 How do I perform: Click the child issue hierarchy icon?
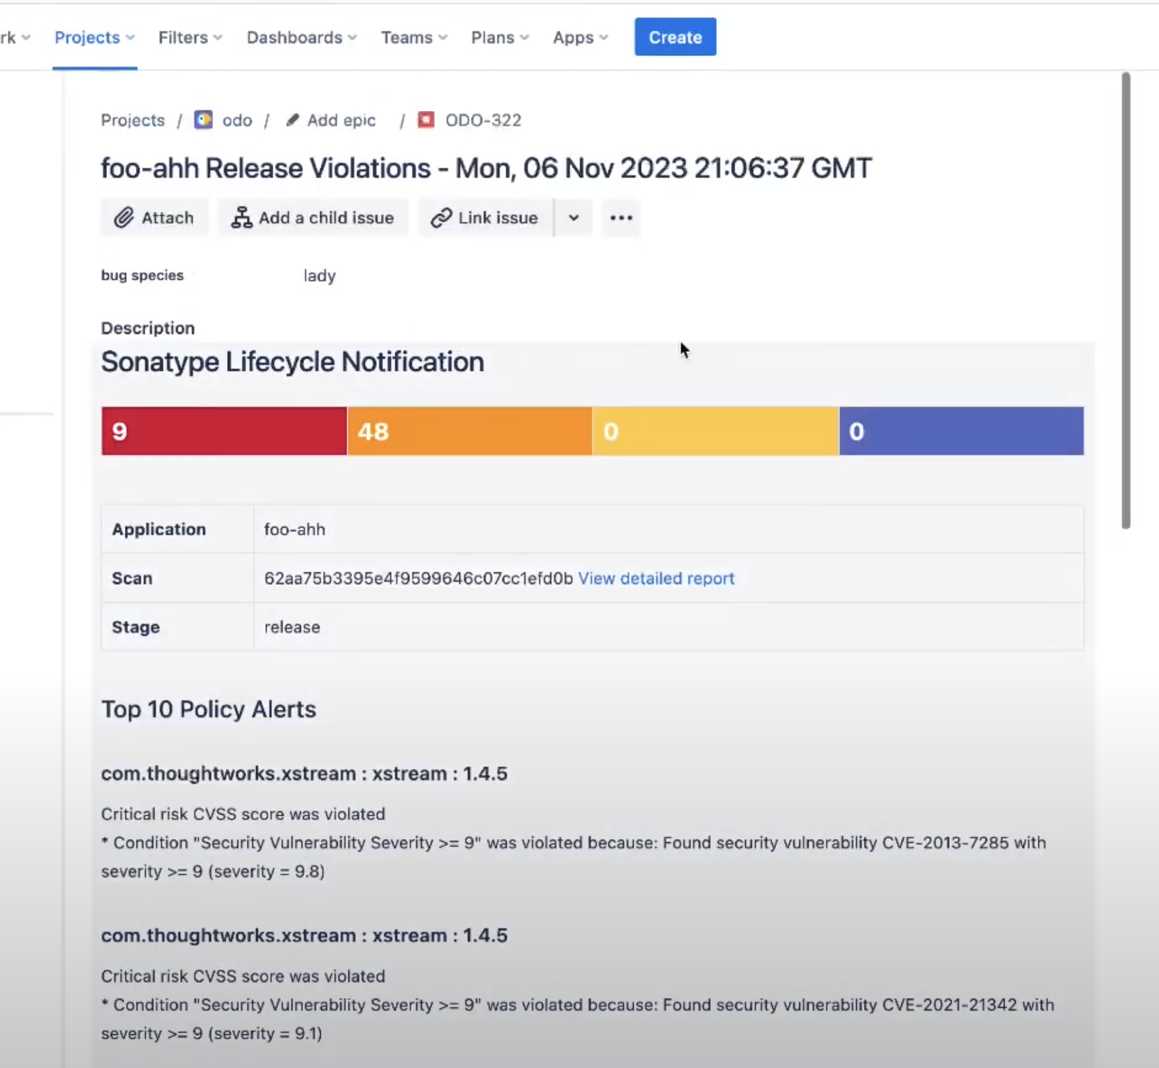tap(242, 218)
